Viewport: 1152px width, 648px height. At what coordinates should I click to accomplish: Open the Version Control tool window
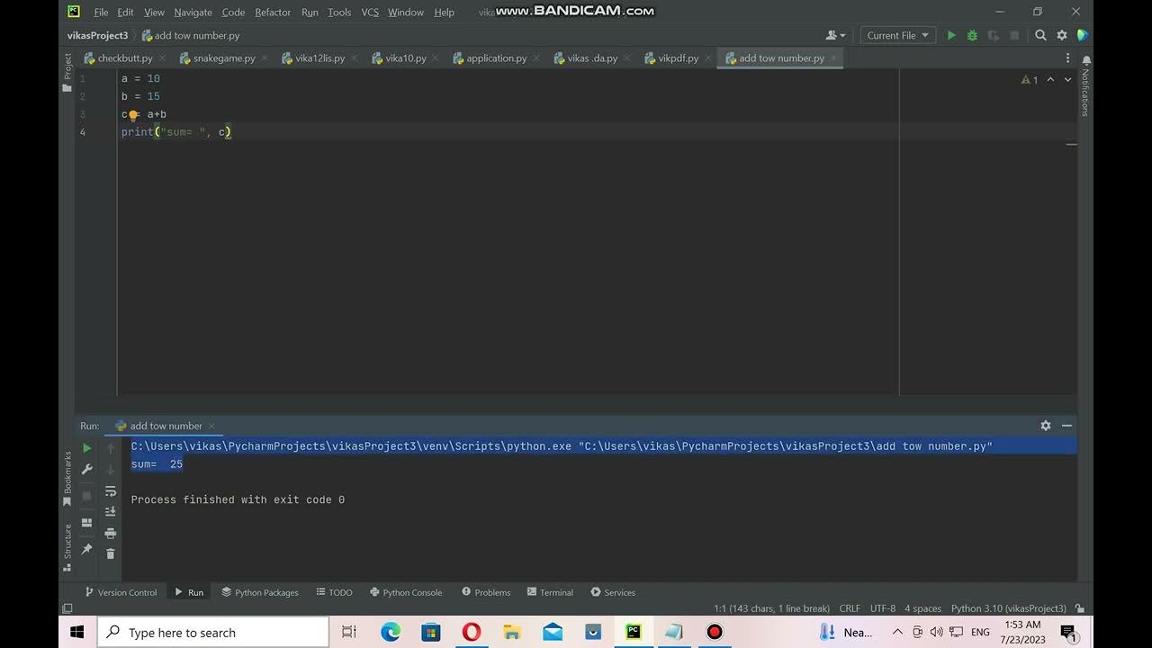click(x=121, y=592)
